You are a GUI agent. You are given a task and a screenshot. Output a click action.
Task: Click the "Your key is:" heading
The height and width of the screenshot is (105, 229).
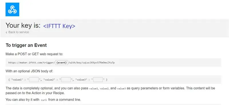(x=23, y=25)
